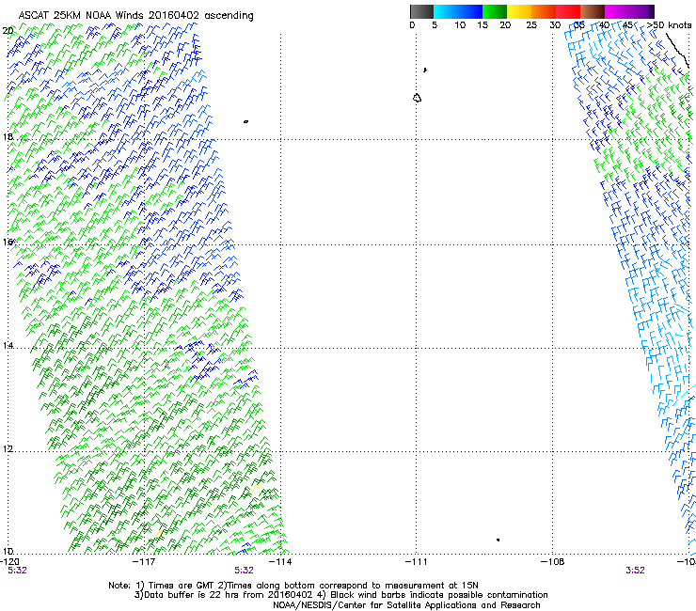Image resolution: width=696 pixels, height=611 pixels.
Task: Select the brown 35-40 knots legend segment
Action: [x=593, y=11]
